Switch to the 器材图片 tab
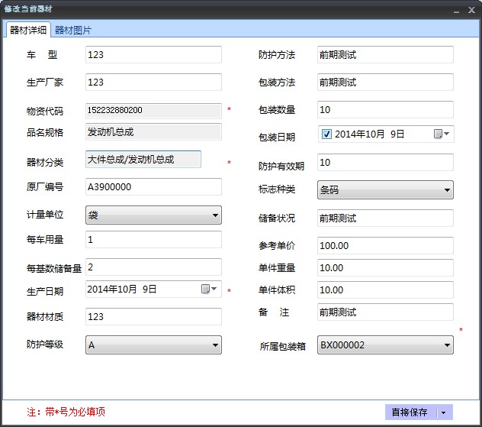The height and width of the screenshot is (427, 482). coord(73,30)
